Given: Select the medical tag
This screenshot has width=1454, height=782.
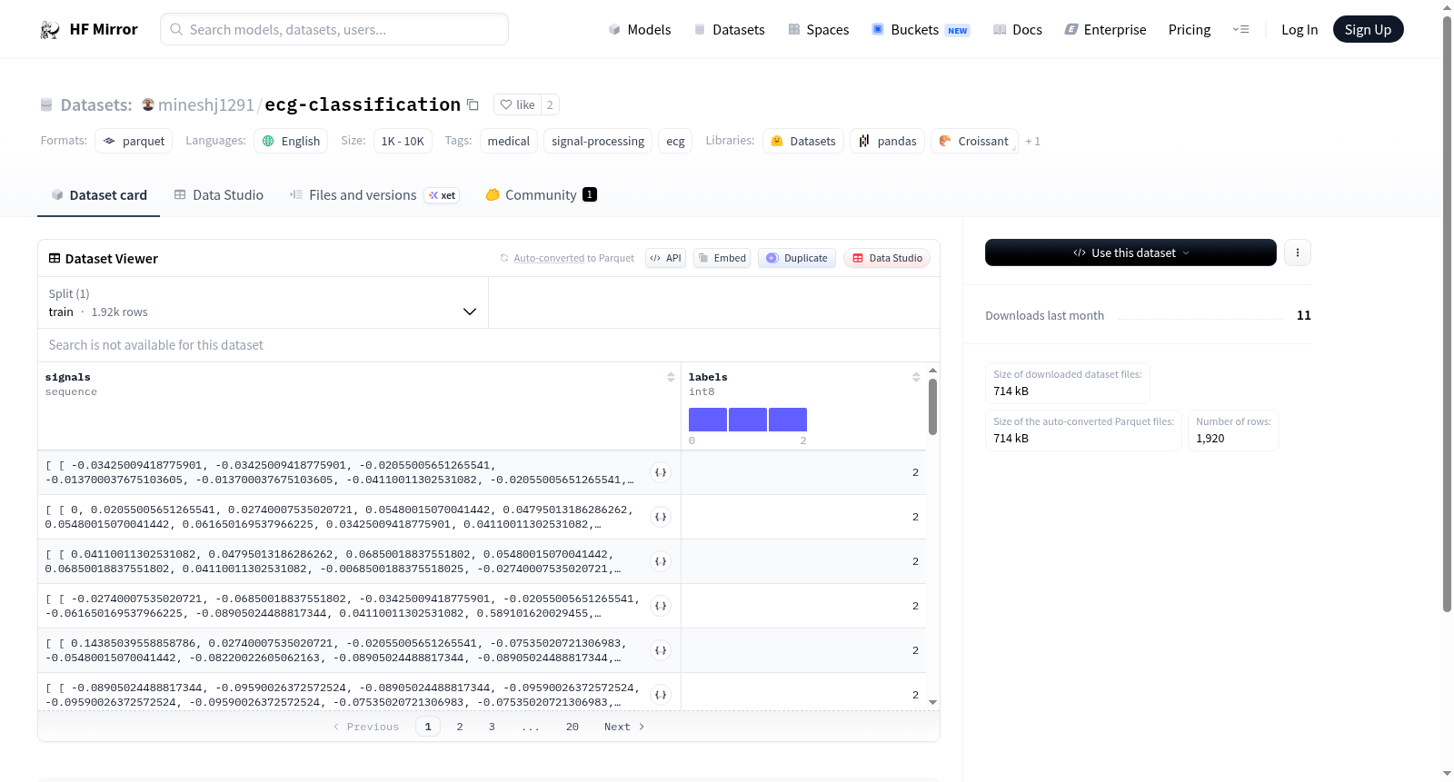Looking at the screenshot, I should pyautogui.click(x=509, y=141).
